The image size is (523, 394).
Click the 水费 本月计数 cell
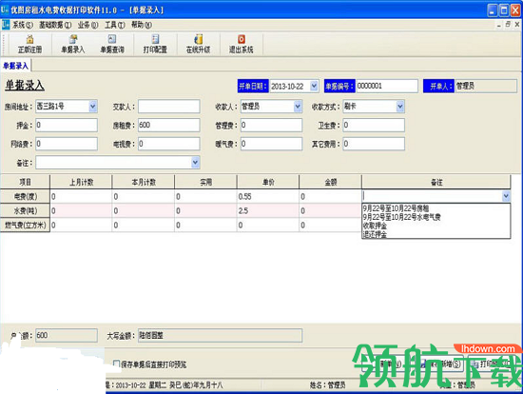(144, 210)
